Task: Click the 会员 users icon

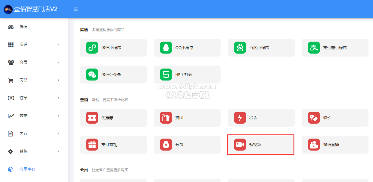Action: click(11, 63)
